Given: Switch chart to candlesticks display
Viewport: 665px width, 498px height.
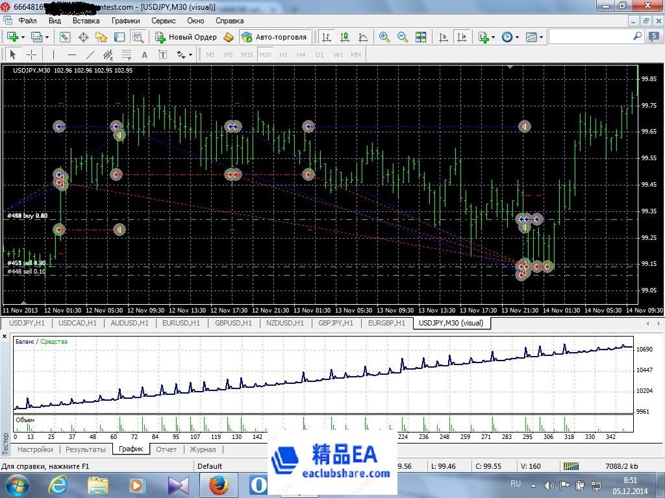Looking at the screenshot, I should [345, 37].
